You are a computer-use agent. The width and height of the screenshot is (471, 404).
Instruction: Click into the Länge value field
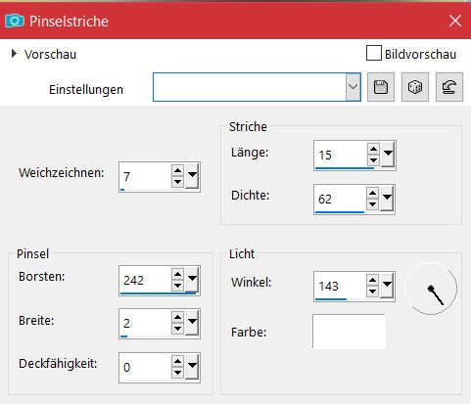(x=341, y=155)
